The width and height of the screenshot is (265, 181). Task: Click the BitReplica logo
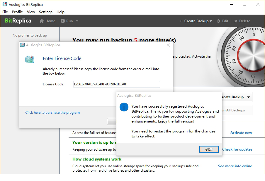point(18,21)
